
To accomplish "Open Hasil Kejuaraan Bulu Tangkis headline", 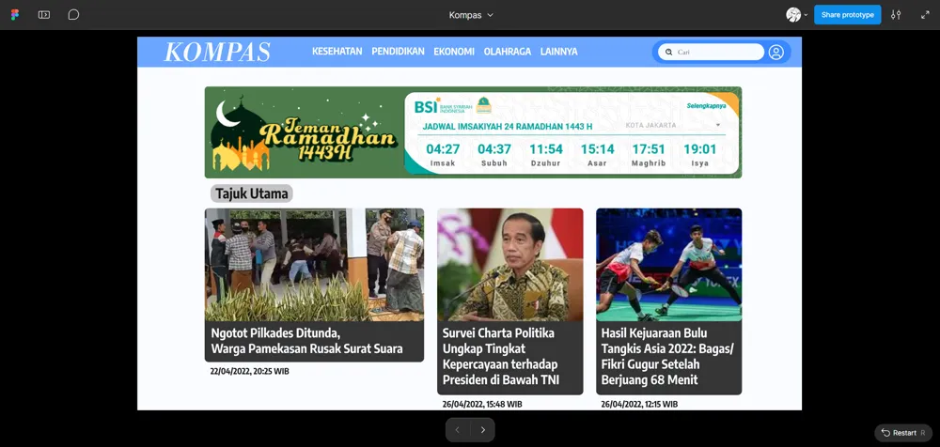I will [x=667, y=357].
